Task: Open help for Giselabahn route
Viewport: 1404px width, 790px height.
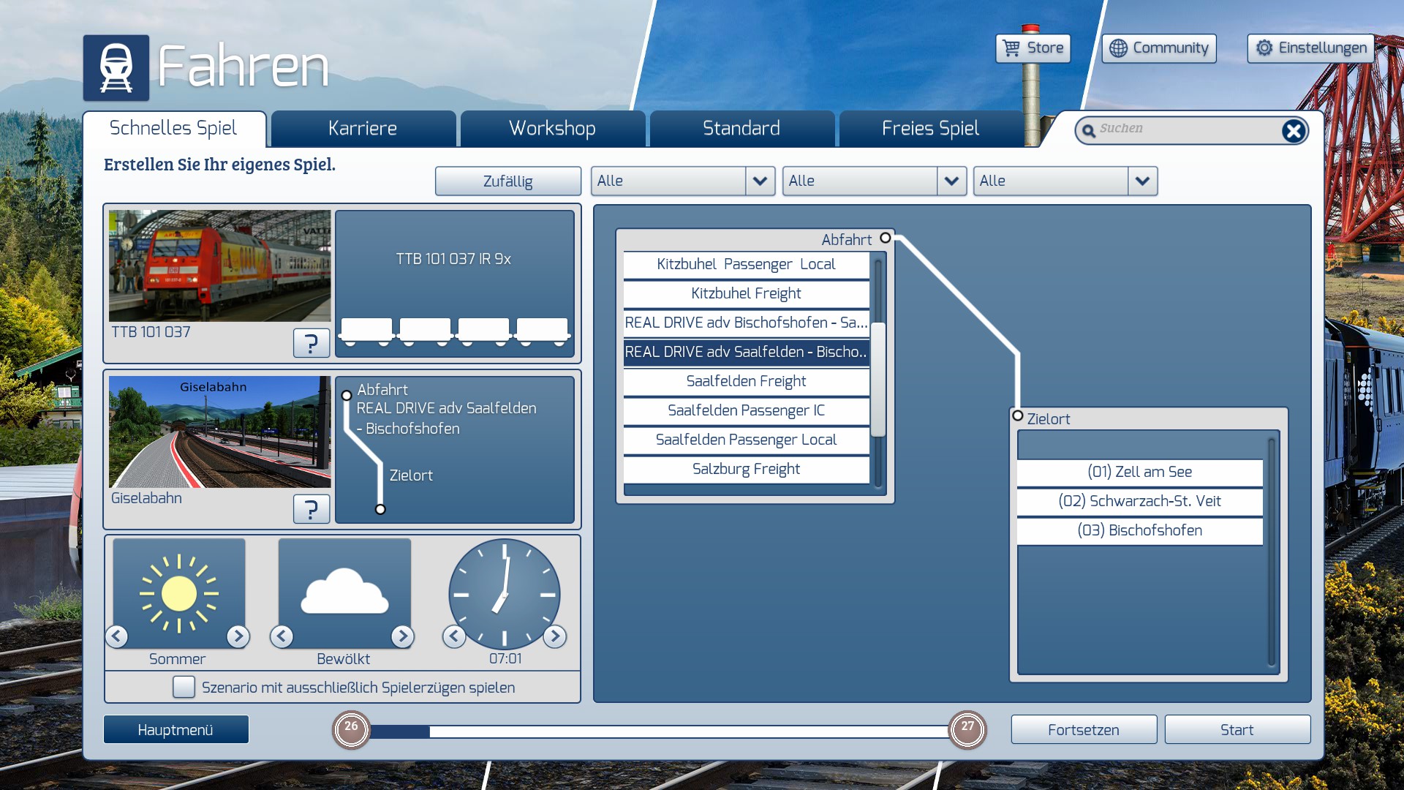Action: [311, 508]
